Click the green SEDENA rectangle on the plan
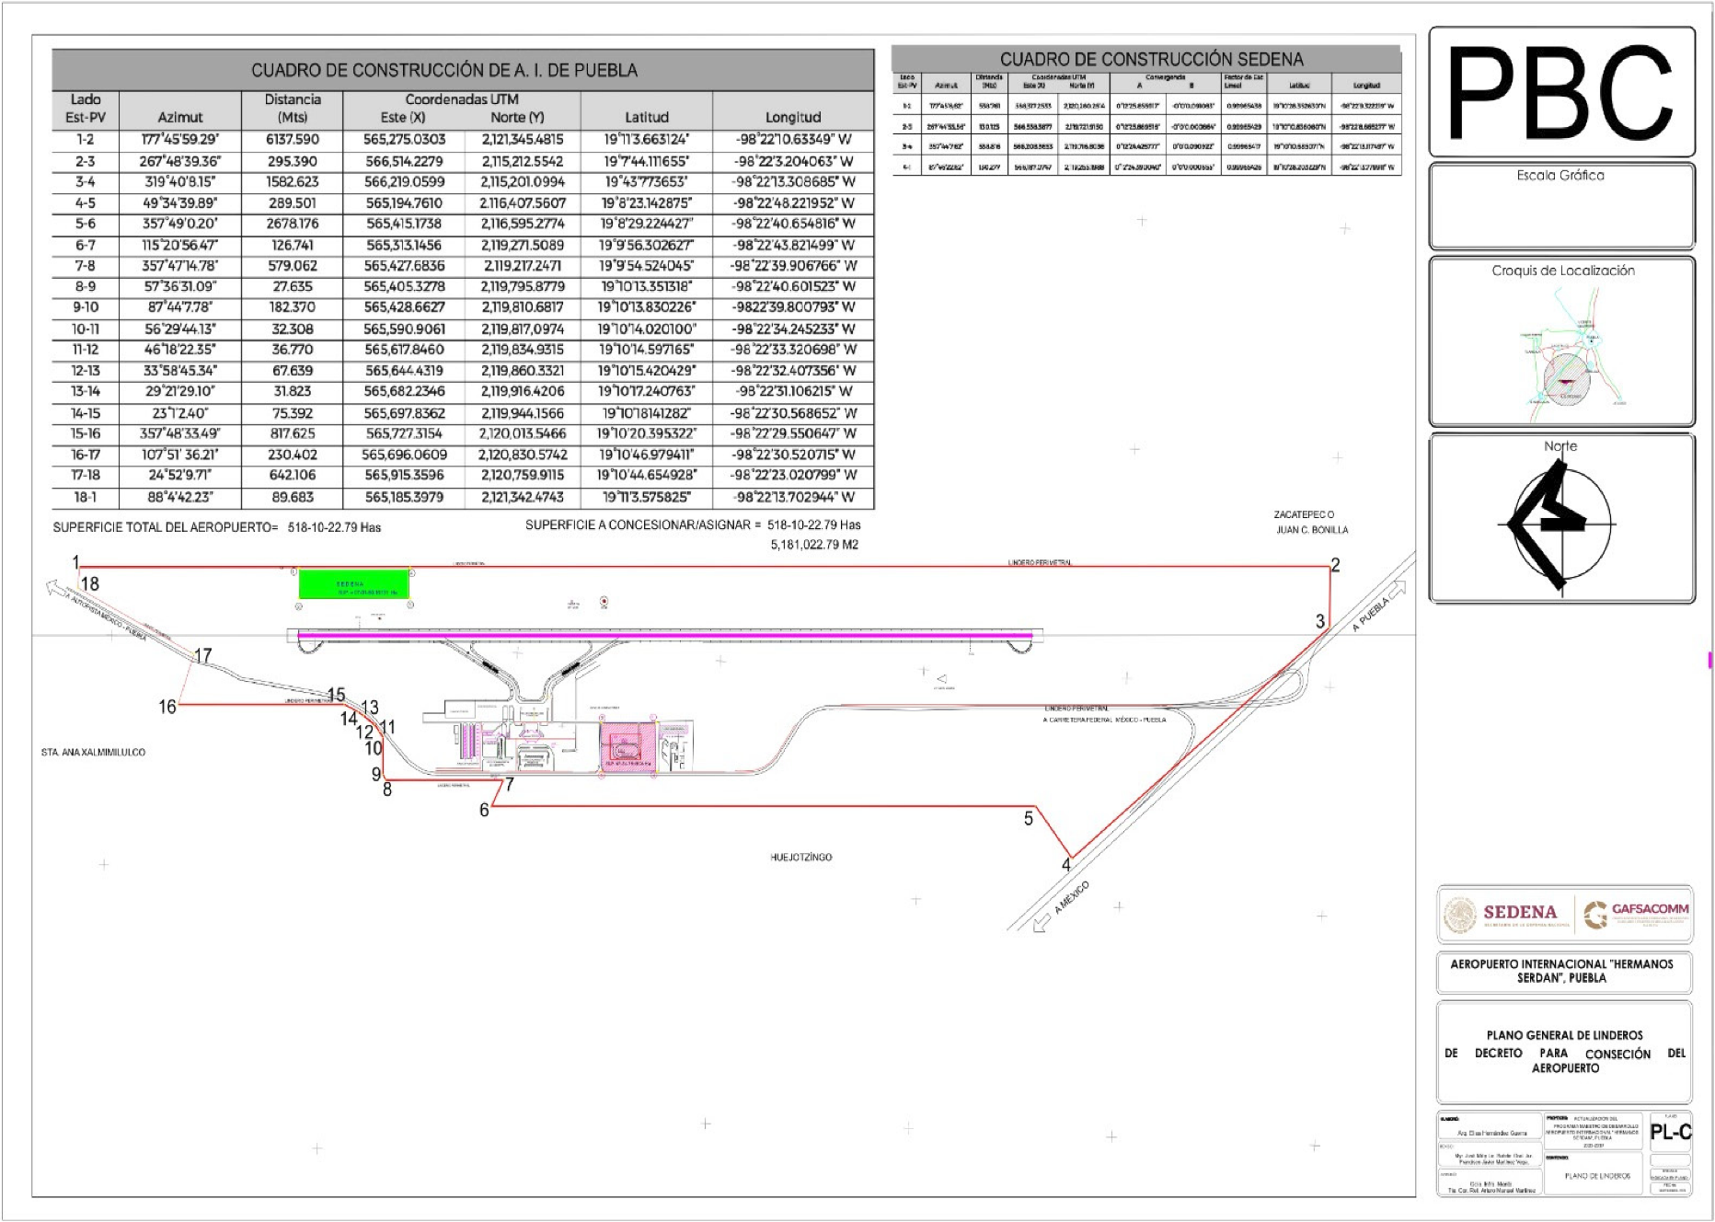Screen dimensions: 1715x1222 click(x=353, y=584)
